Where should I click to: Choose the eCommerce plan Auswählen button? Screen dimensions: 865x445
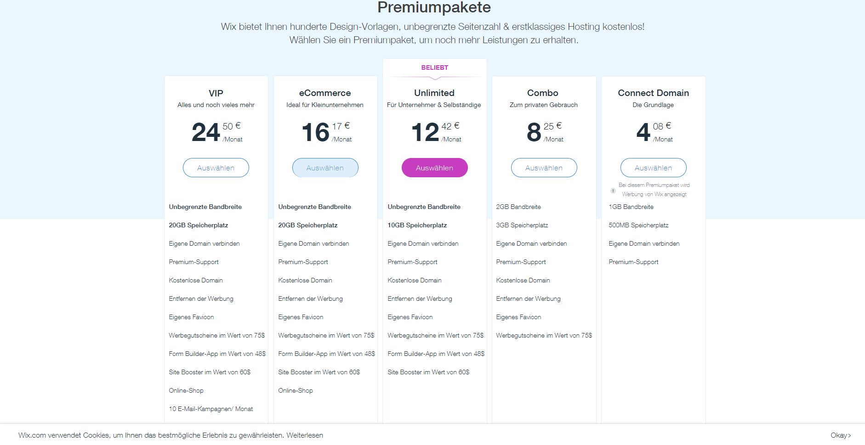click(325, 168)
